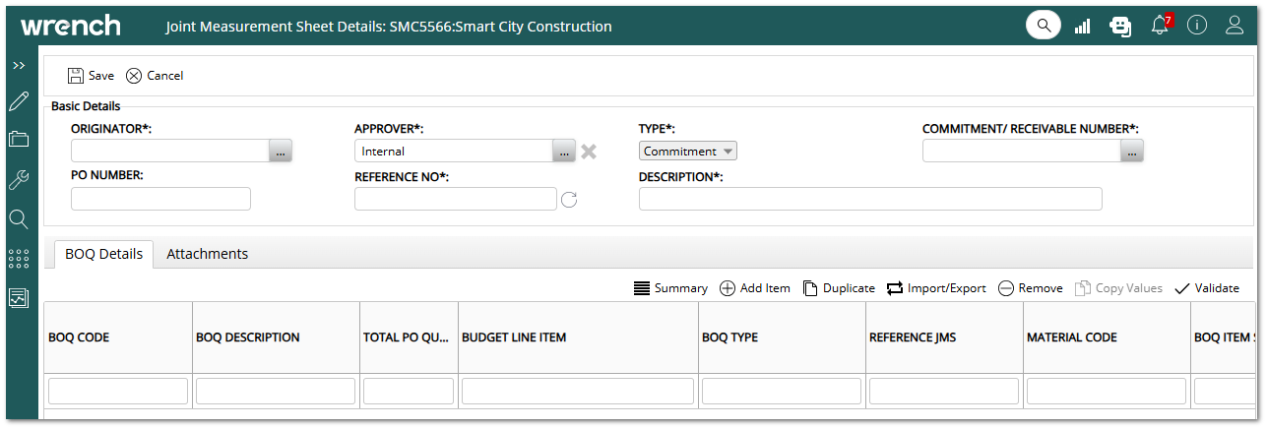The image size is (1267, 429).
Task: Open the dashboard chart sidebar icon
Action: click(x=19, y=297)
